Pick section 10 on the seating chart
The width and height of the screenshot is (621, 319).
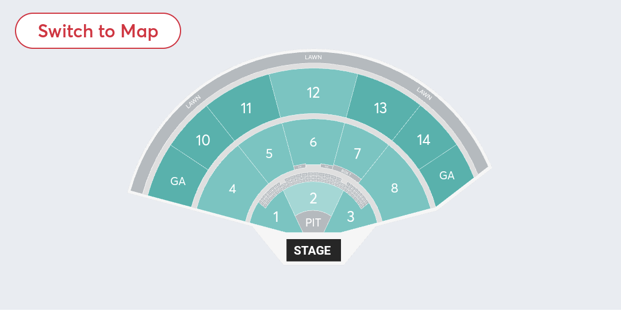(x=203, y=140)
